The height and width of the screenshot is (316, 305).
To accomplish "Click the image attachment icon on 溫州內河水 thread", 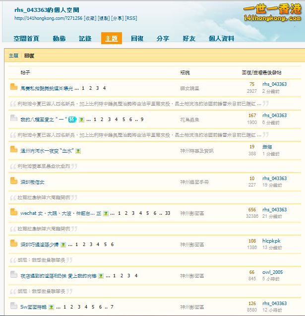I will point(78,151).
